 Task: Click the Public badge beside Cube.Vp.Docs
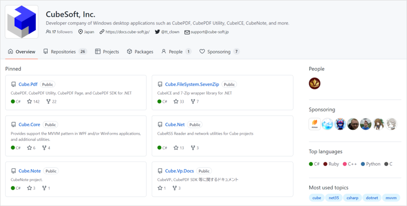pos(204,171)
